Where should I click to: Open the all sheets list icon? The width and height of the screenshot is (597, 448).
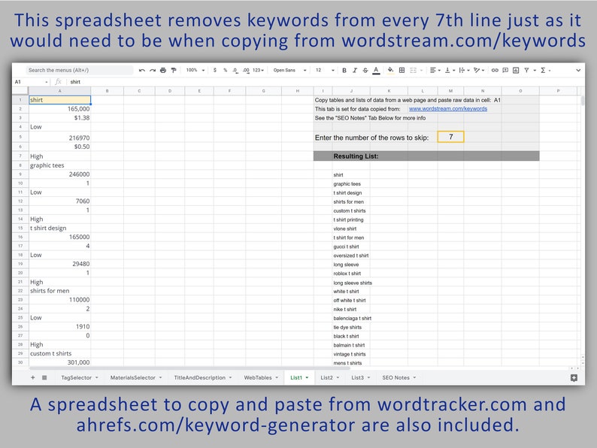(44, 377)
